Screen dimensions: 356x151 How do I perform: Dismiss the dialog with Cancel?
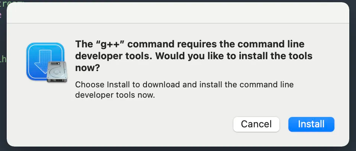coord(256,124)
